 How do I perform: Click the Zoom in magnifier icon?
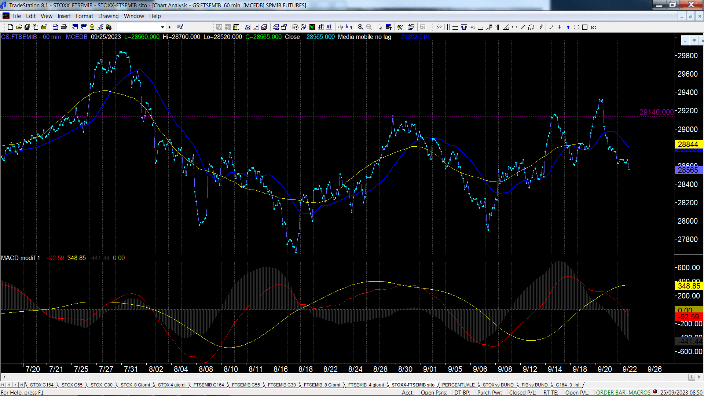361,27
